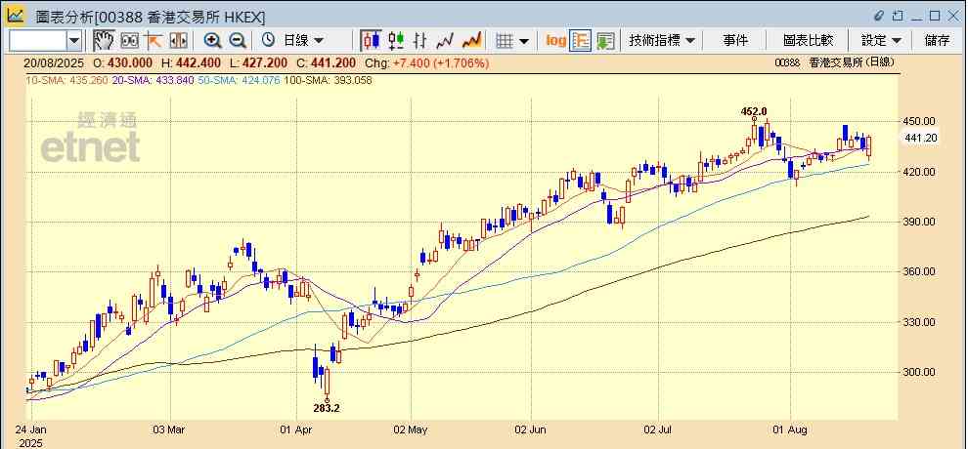The width and height of the screenshot is (968, 449).
Task: Switch to OHLC bar chart type
Action: click(420, 41)
